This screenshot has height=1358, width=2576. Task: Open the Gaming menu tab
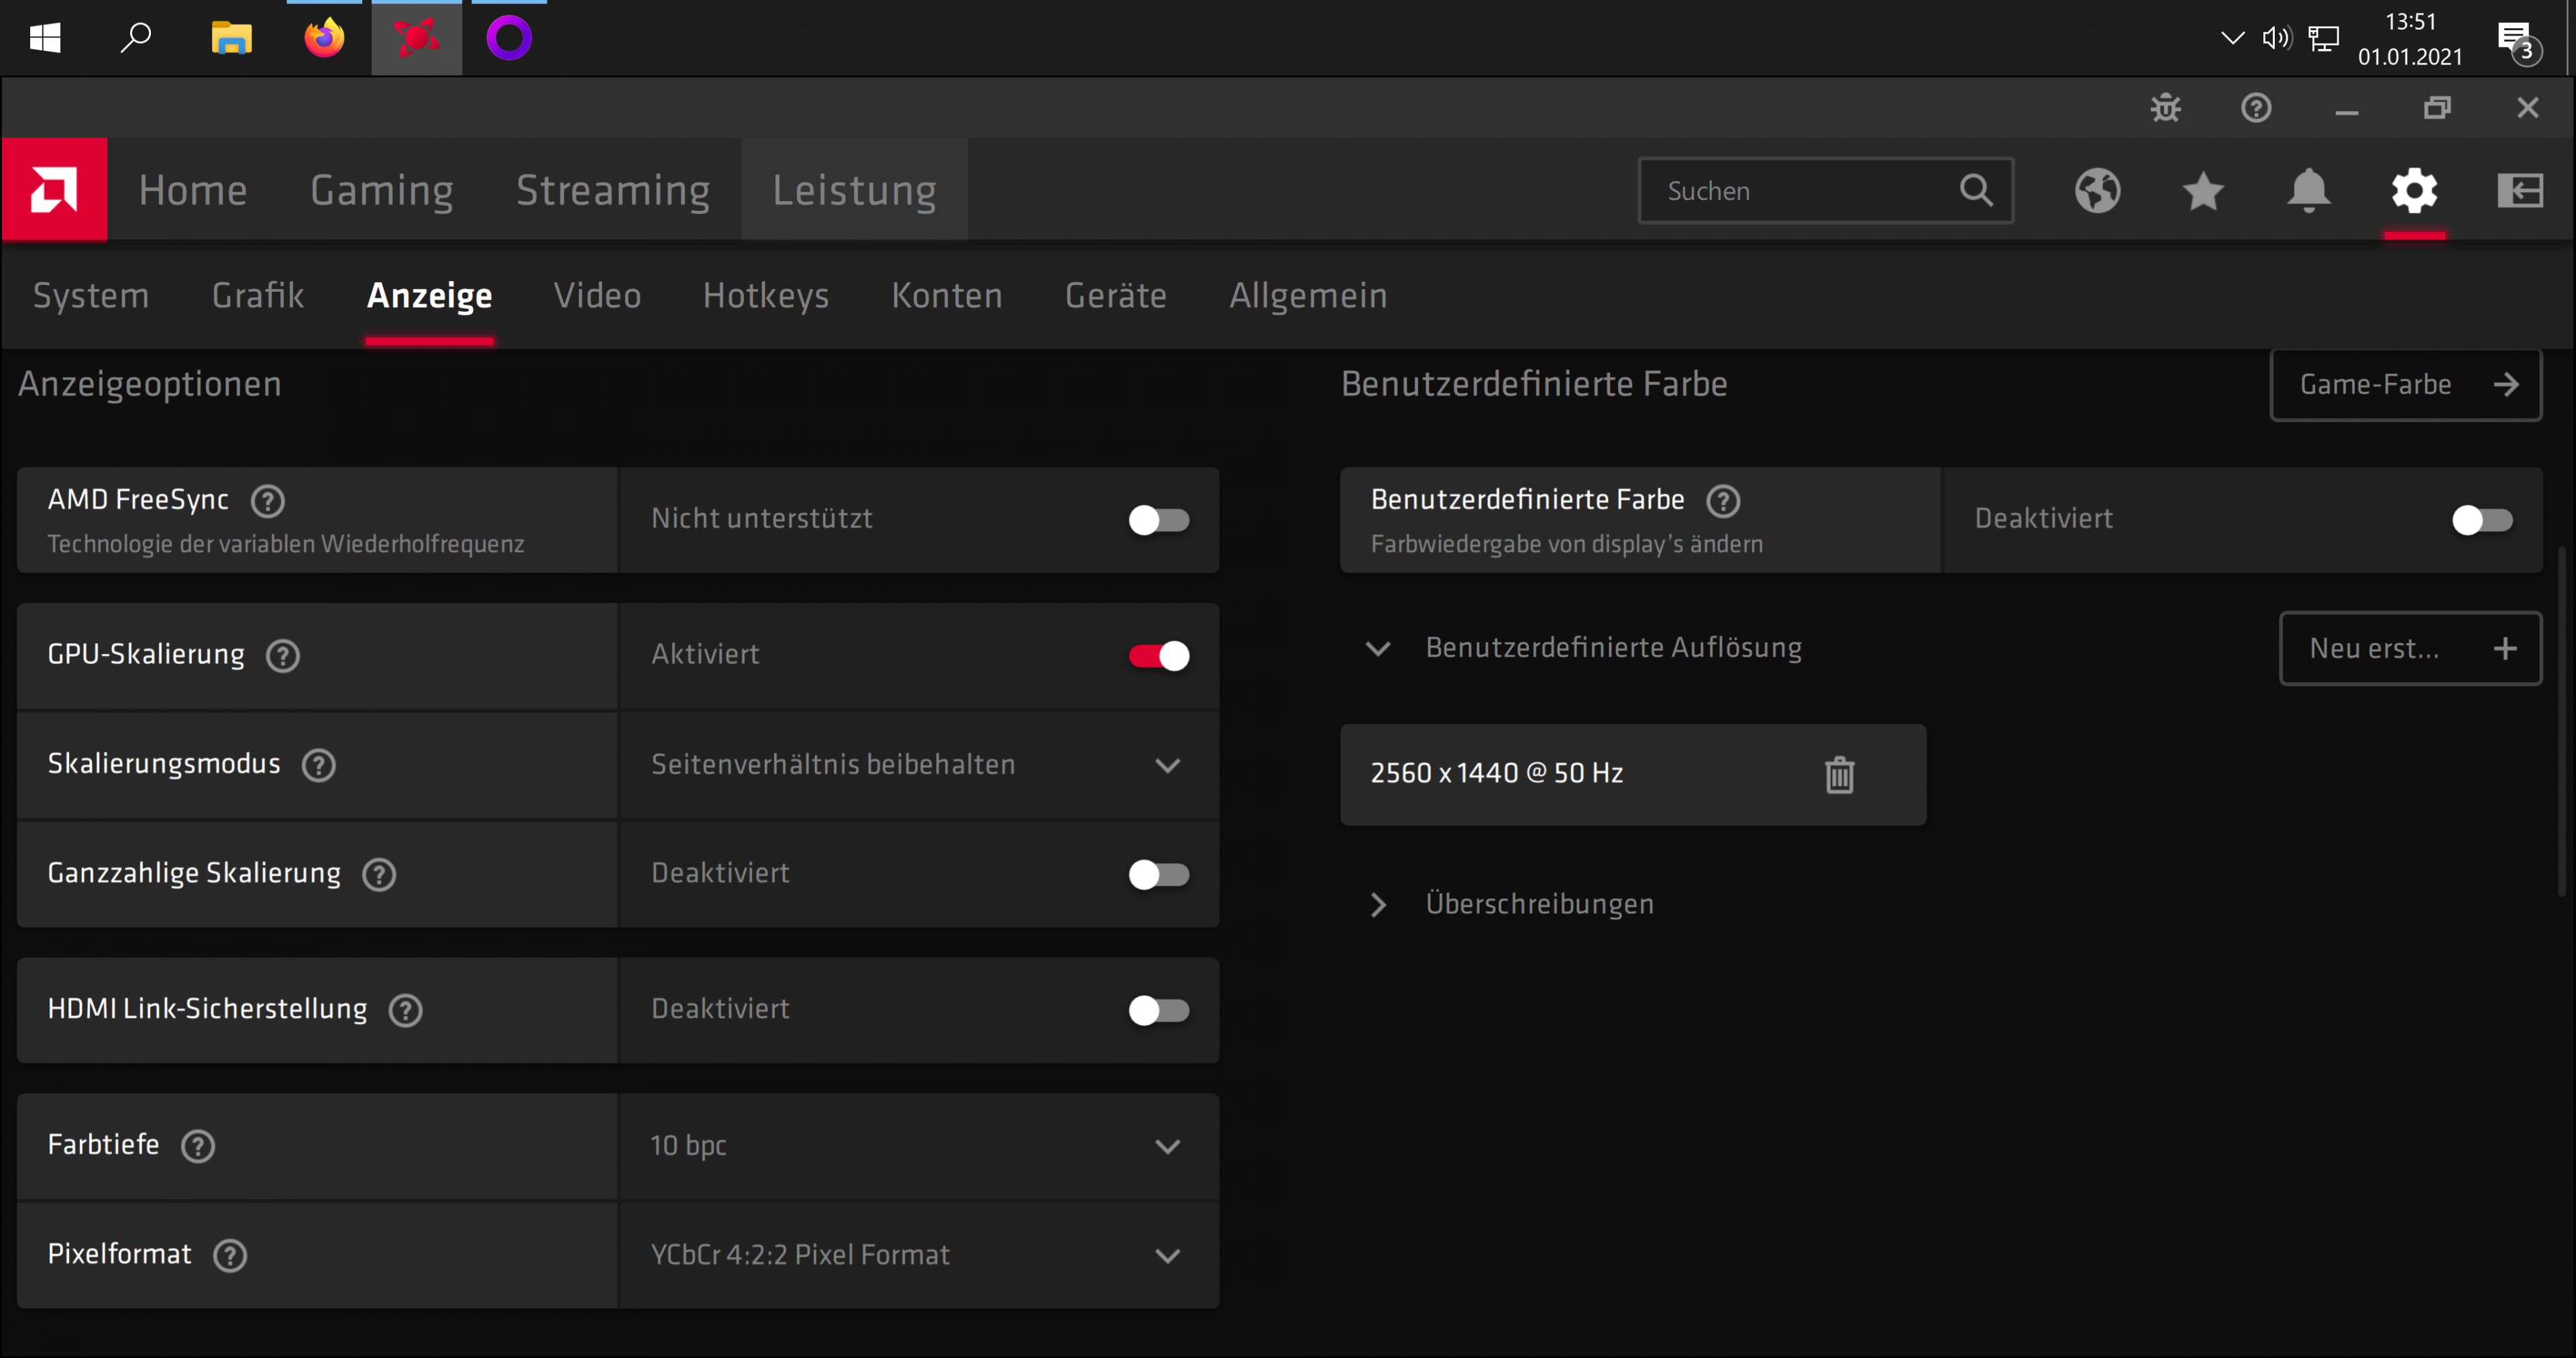[x=381, y=190]
